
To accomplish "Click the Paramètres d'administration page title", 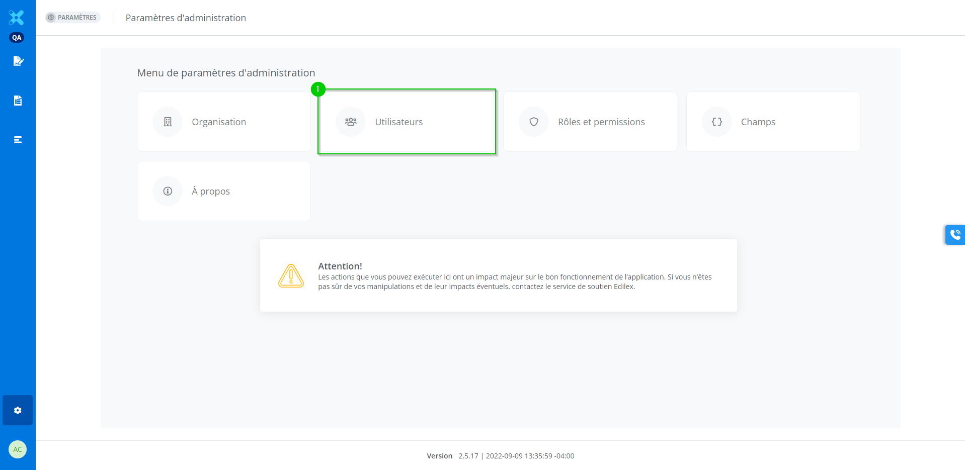I will click(186, 18).
